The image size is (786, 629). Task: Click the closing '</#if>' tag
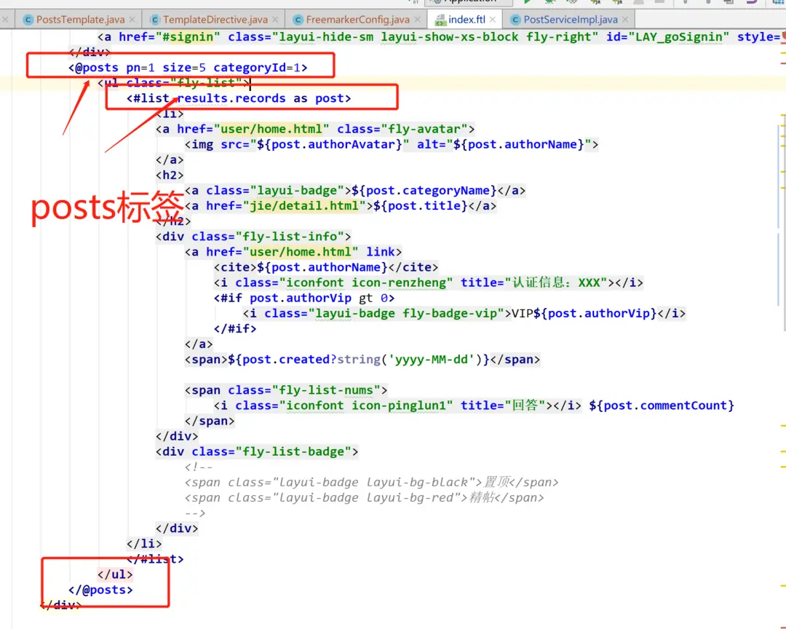(x=235, y=328)
